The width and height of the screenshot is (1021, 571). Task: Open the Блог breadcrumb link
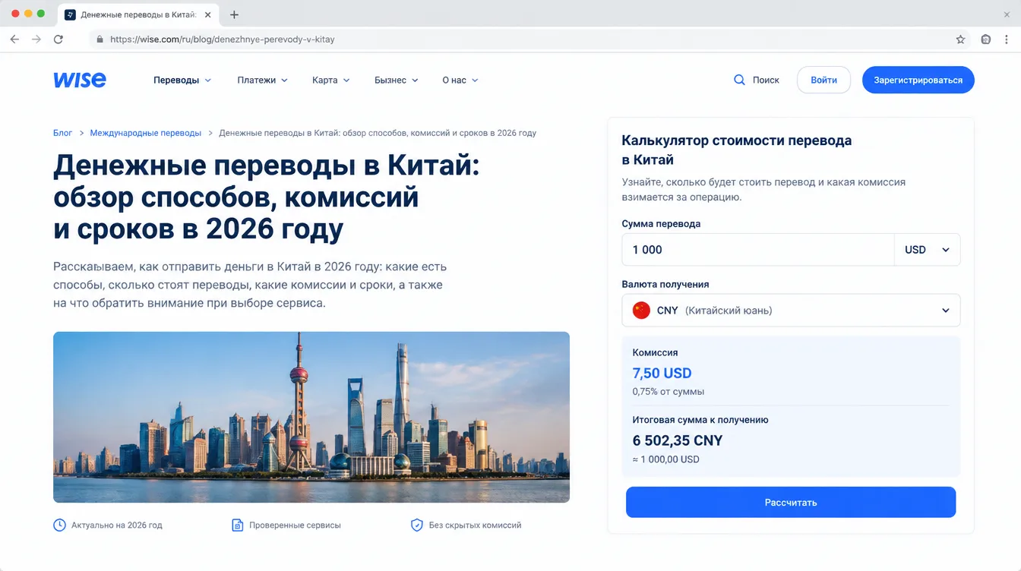click(x=62, y=133)
